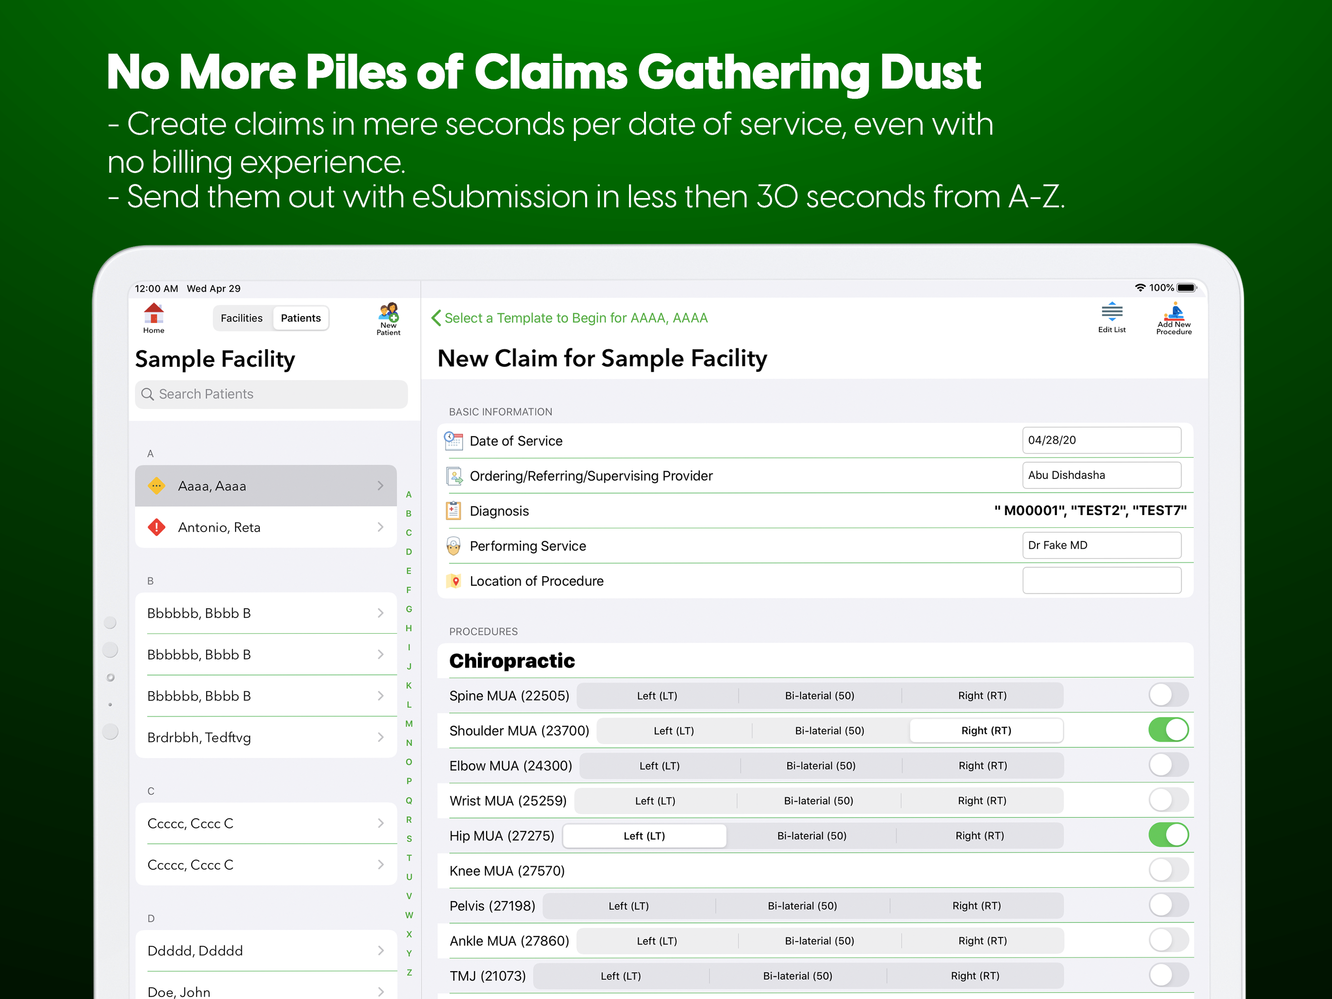
Task: Click the Ordering/Referring Provider icon
Action: (453, 476)
